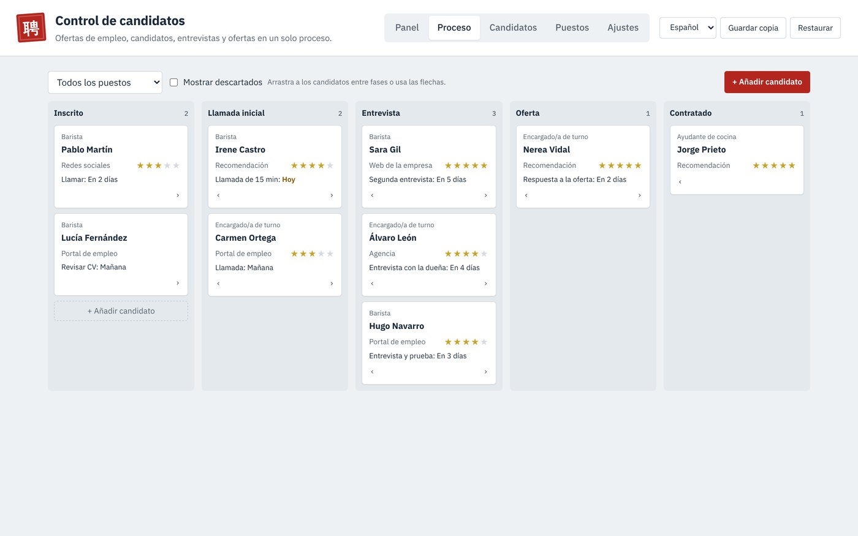This screenshot has height=536, width=858.
Task: Click dashed Añadir candidato in Inscrito column
Action: [x=121, y=311]
